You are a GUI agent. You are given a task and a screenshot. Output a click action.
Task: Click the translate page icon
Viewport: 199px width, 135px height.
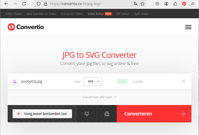tap(136, 4)
